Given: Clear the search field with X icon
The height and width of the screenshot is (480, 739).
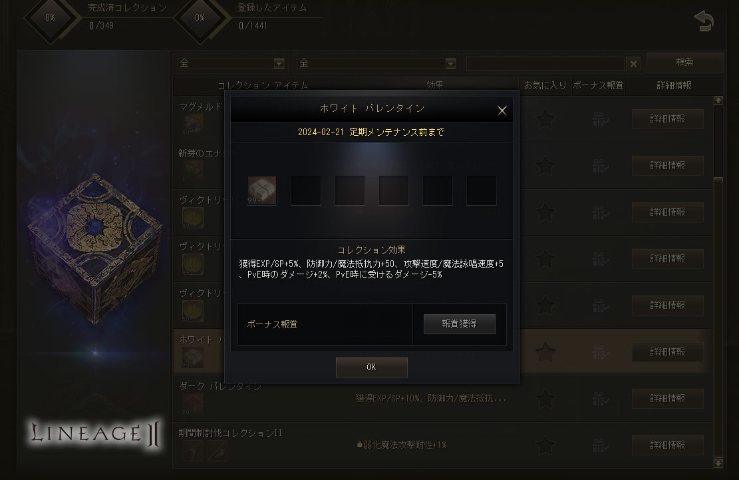Looking at the screenshot, I should pos(633,64).
